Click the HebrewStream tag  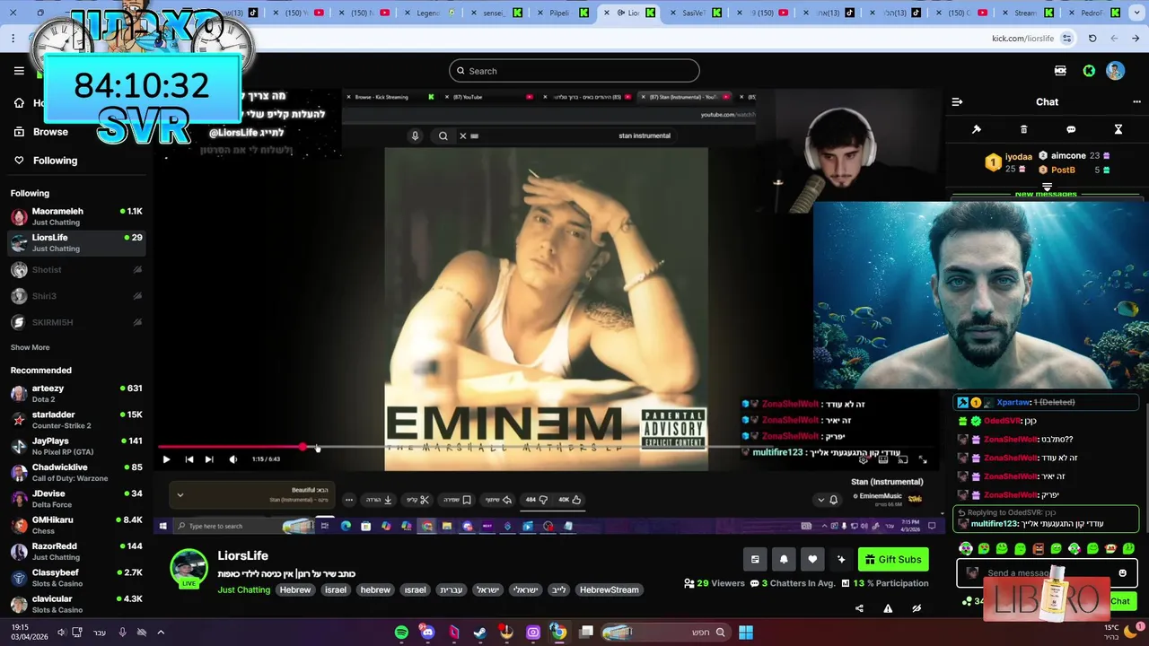point(609,589)
